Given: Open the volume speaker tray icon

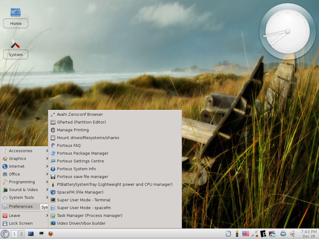Looking at the screenshot, I should 292,234.
